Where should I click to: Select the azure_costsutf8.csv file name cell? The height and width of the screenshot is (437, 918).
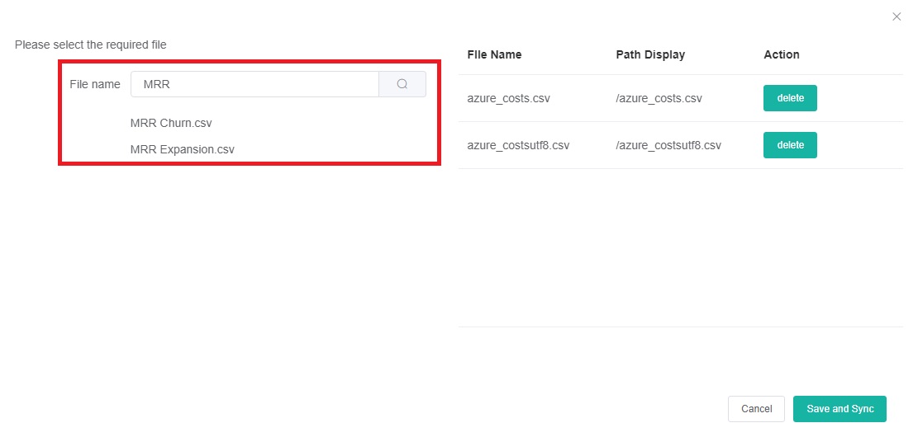(x=518, y=145)
